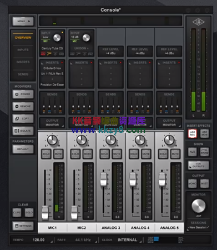Viewport: 217px width, 250px height.
Task: Click the ANALOG 3 channel fader
Action: 104,179
